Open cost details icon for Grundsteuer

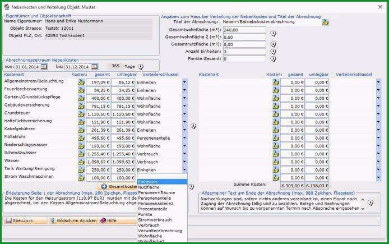pos(81,114)
